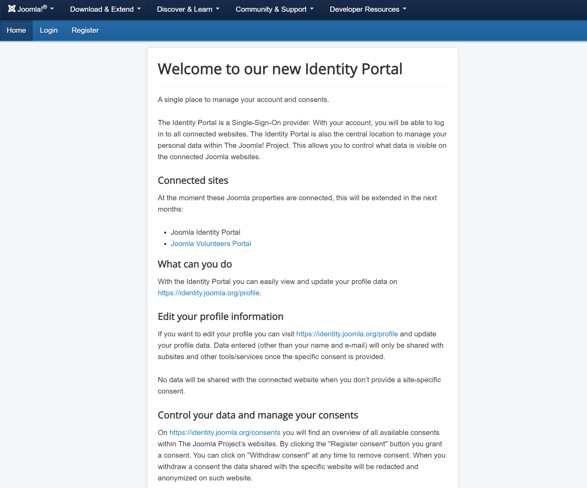Open the Login page

click(49, 30)
